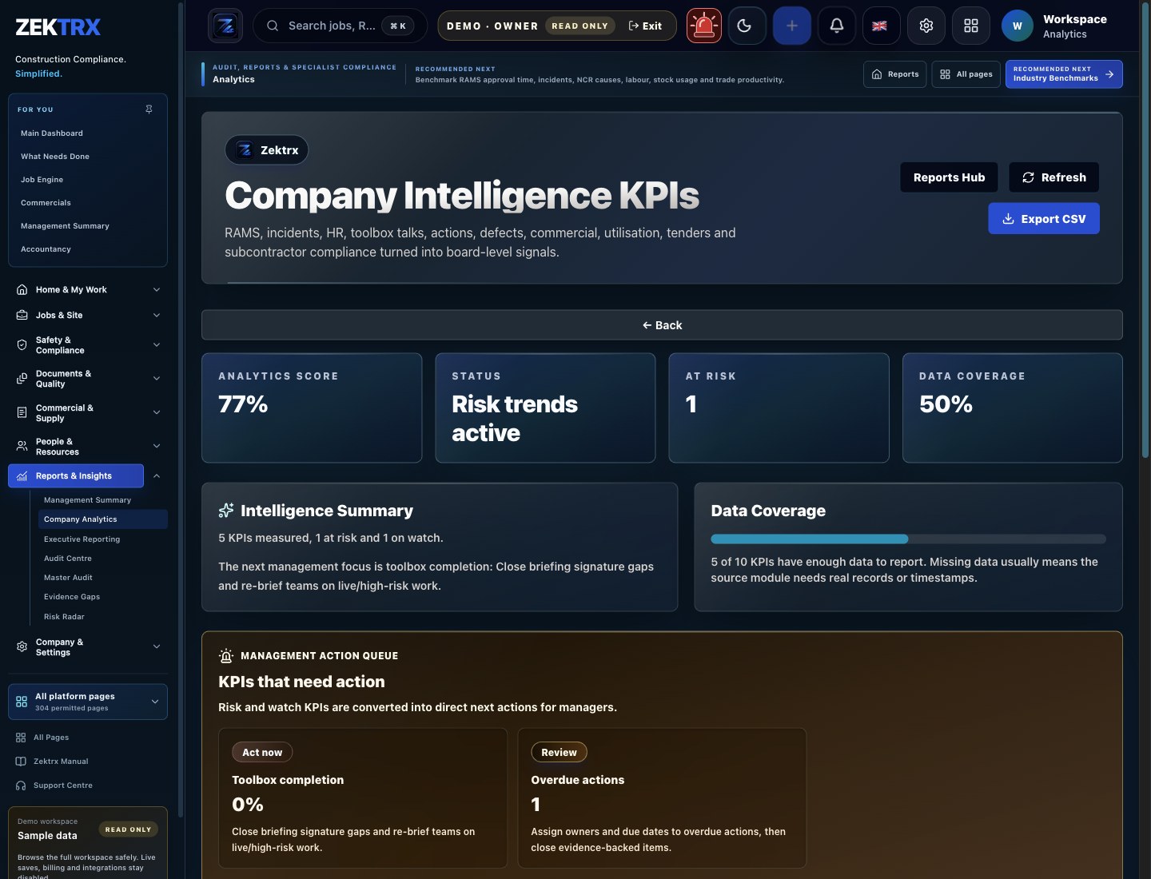The width and height of the screenshot is (1151, 879).
Task: Open Risk Radar submenu item
Action: click(64, 617)
